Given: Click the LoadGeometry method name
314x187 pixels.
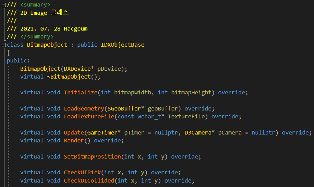Looking at the screenshot, I should pos(84,108).
